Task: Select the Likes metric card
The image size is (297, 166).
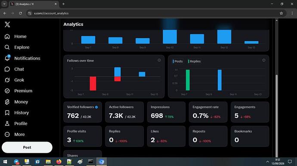Action: pyautogui.click(x=166, y=136)
